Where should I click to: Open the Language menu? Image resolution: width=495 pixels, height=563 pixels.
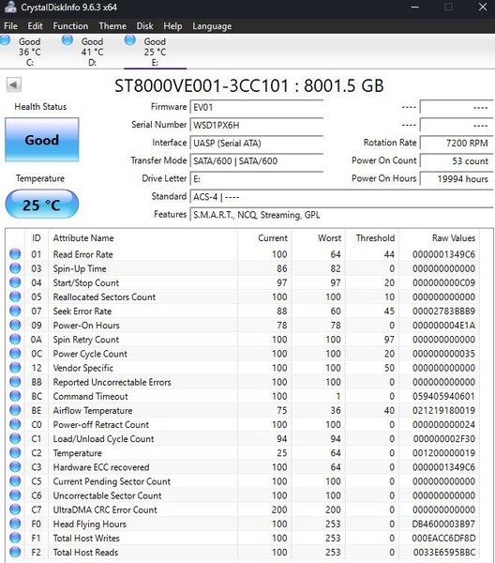(212, 26)
